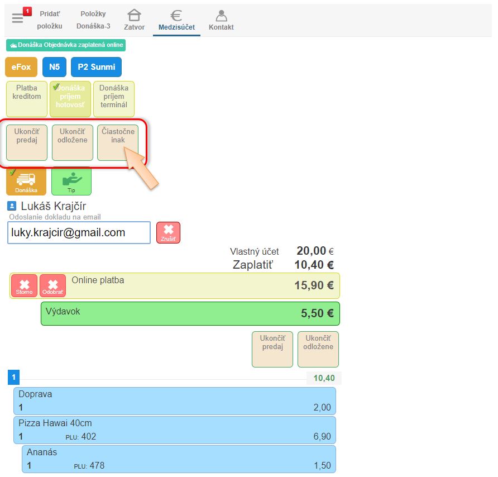This screenshot has height=477, width=498.
Task: Select the Pizza Hawai 40cm item row
Action: point(174,430)
